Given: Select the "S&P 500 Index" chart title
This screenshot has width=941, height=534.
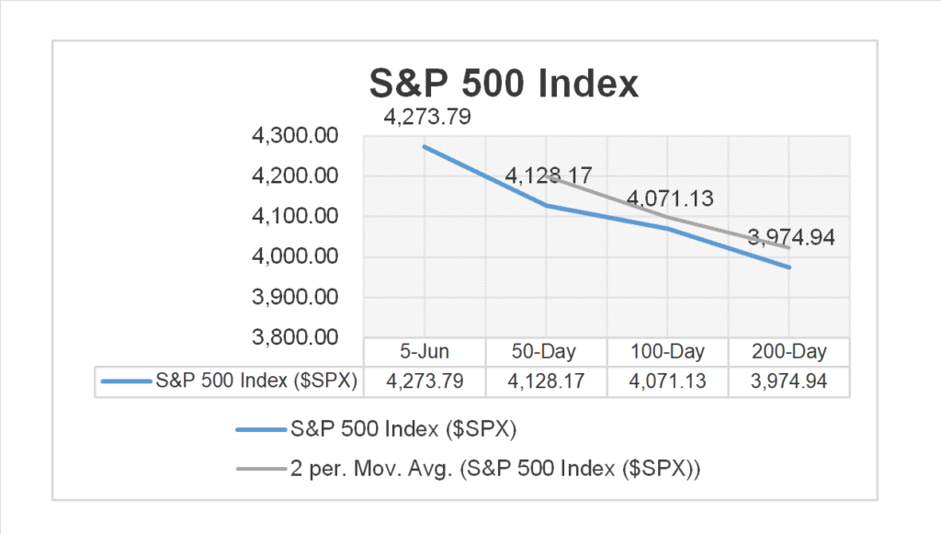Looking at the screenshot, I should coord(503,85).
